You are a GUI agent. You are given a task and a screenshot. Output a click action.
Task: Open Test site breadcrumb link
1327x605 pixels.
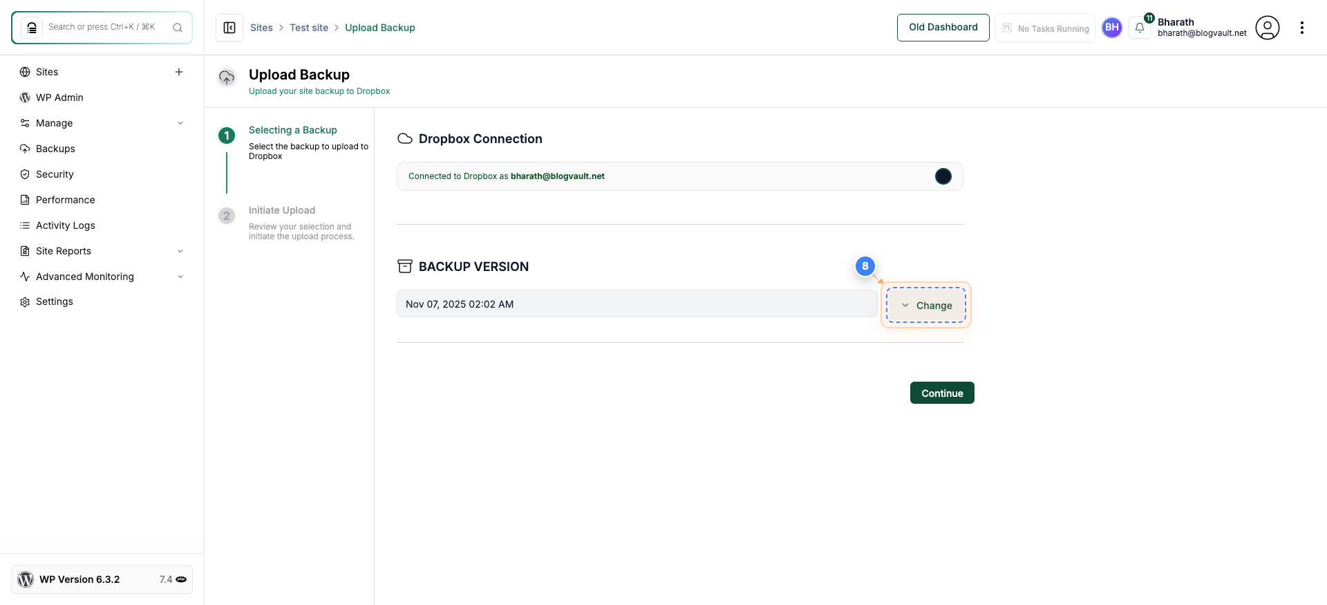309,28
